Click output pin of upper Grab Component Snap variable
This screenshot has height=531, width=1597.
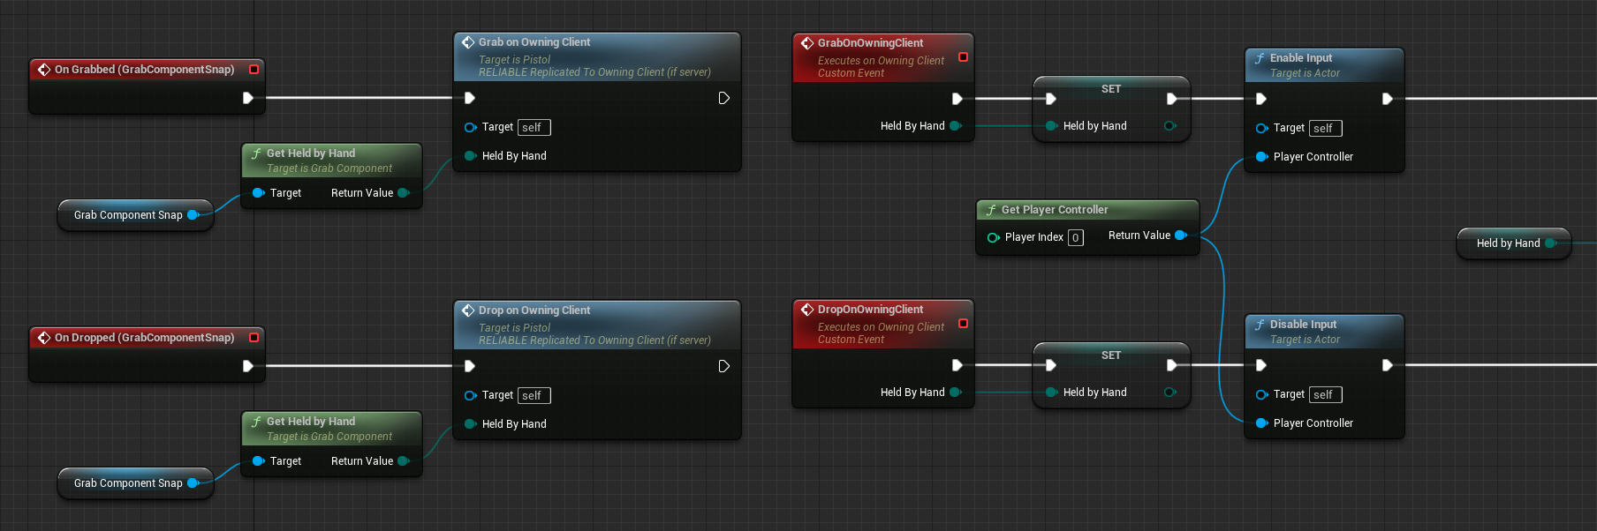tap(193, 214)
